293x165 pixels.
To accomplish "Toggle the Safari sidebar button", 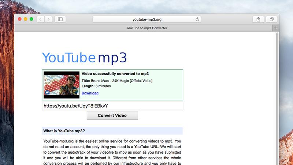I will [x=60, y=19].
